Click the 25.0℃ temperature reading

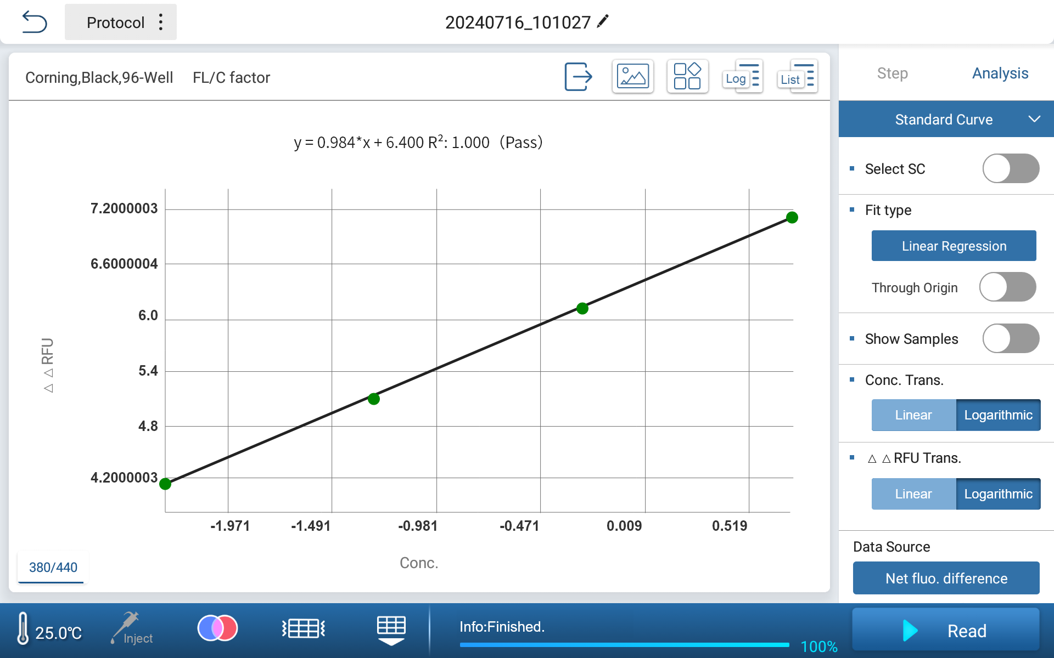58,633
